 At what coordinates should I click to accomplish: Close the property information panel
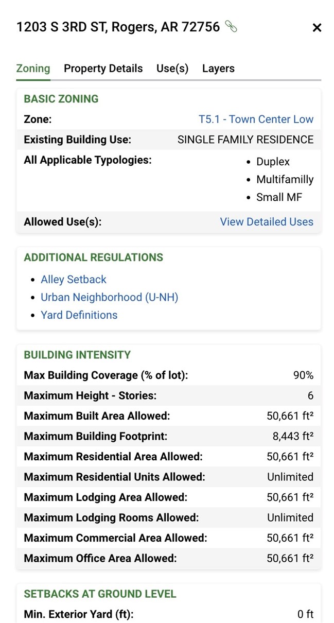(x=317, y=27)
